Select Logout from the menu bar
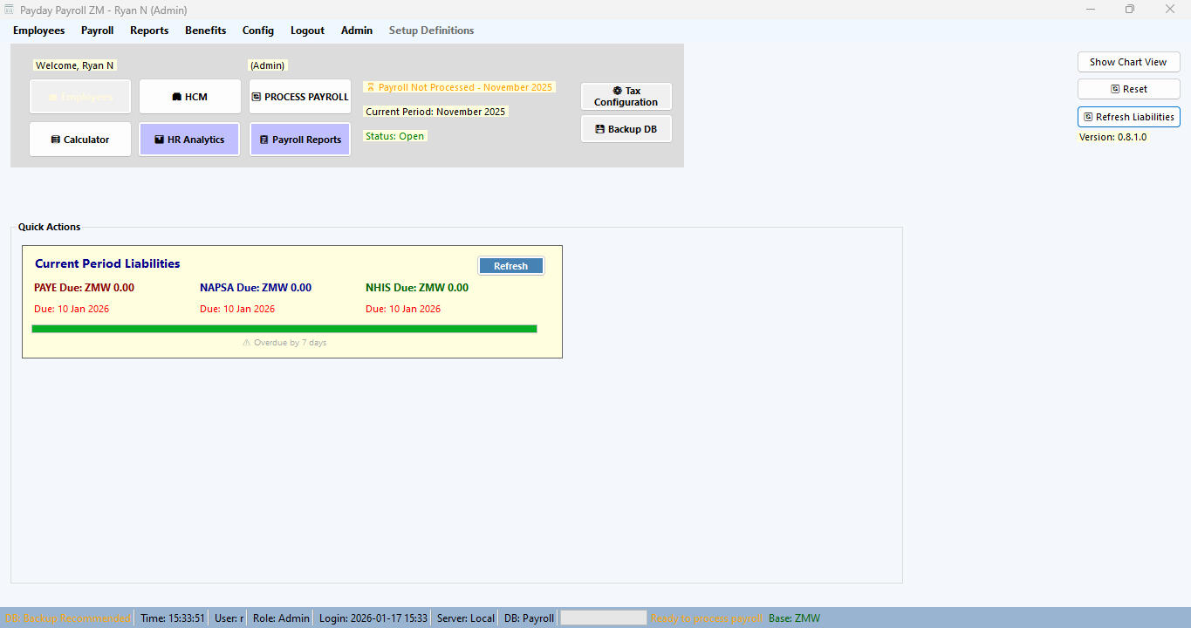 tap(307, 31)
